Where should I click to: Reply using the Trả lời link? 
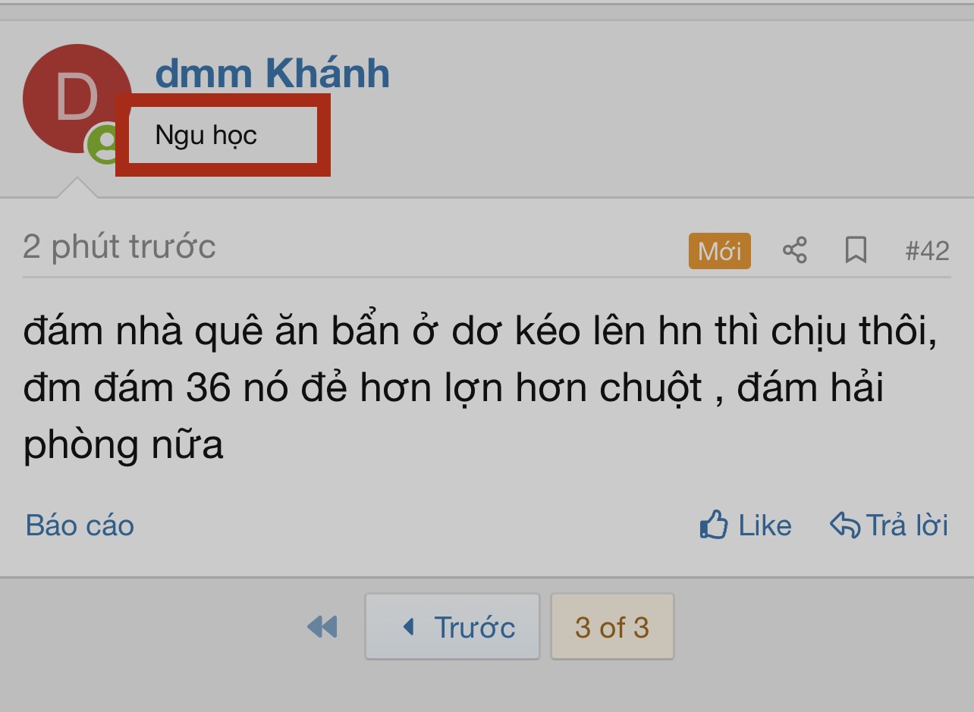tap(906, 525)
